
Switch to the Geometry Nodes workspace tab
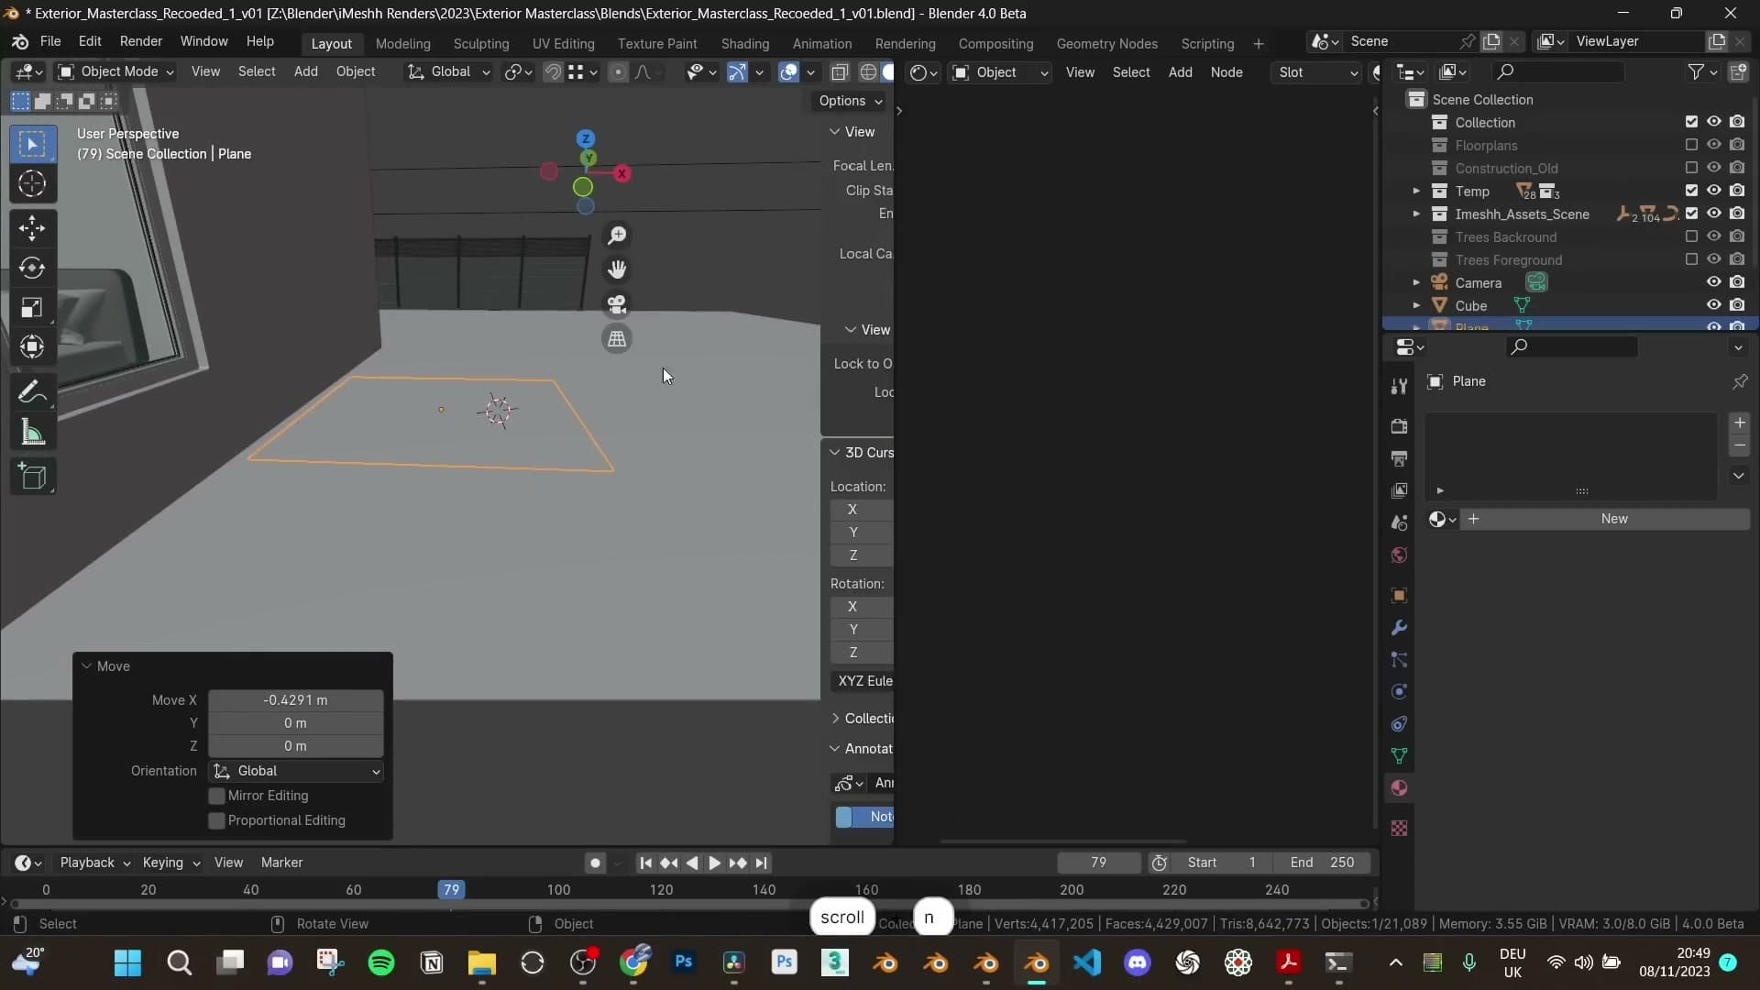(x=1106, y=43)
